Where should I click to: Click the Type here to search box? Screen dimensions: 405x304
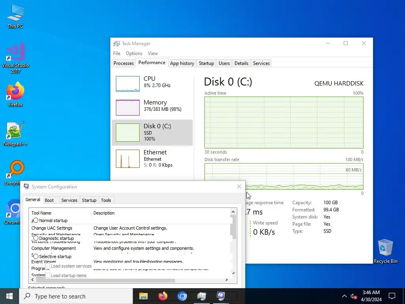tap(76, 296)
